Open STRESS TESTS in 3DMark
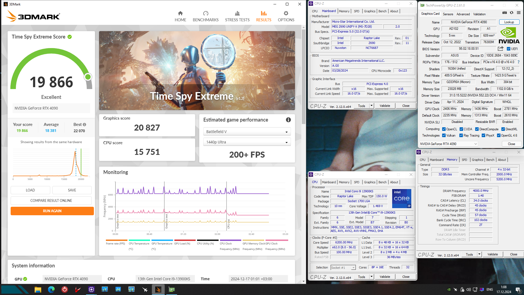524x295 pixels. pyautogui.click(x=237, y=16)
